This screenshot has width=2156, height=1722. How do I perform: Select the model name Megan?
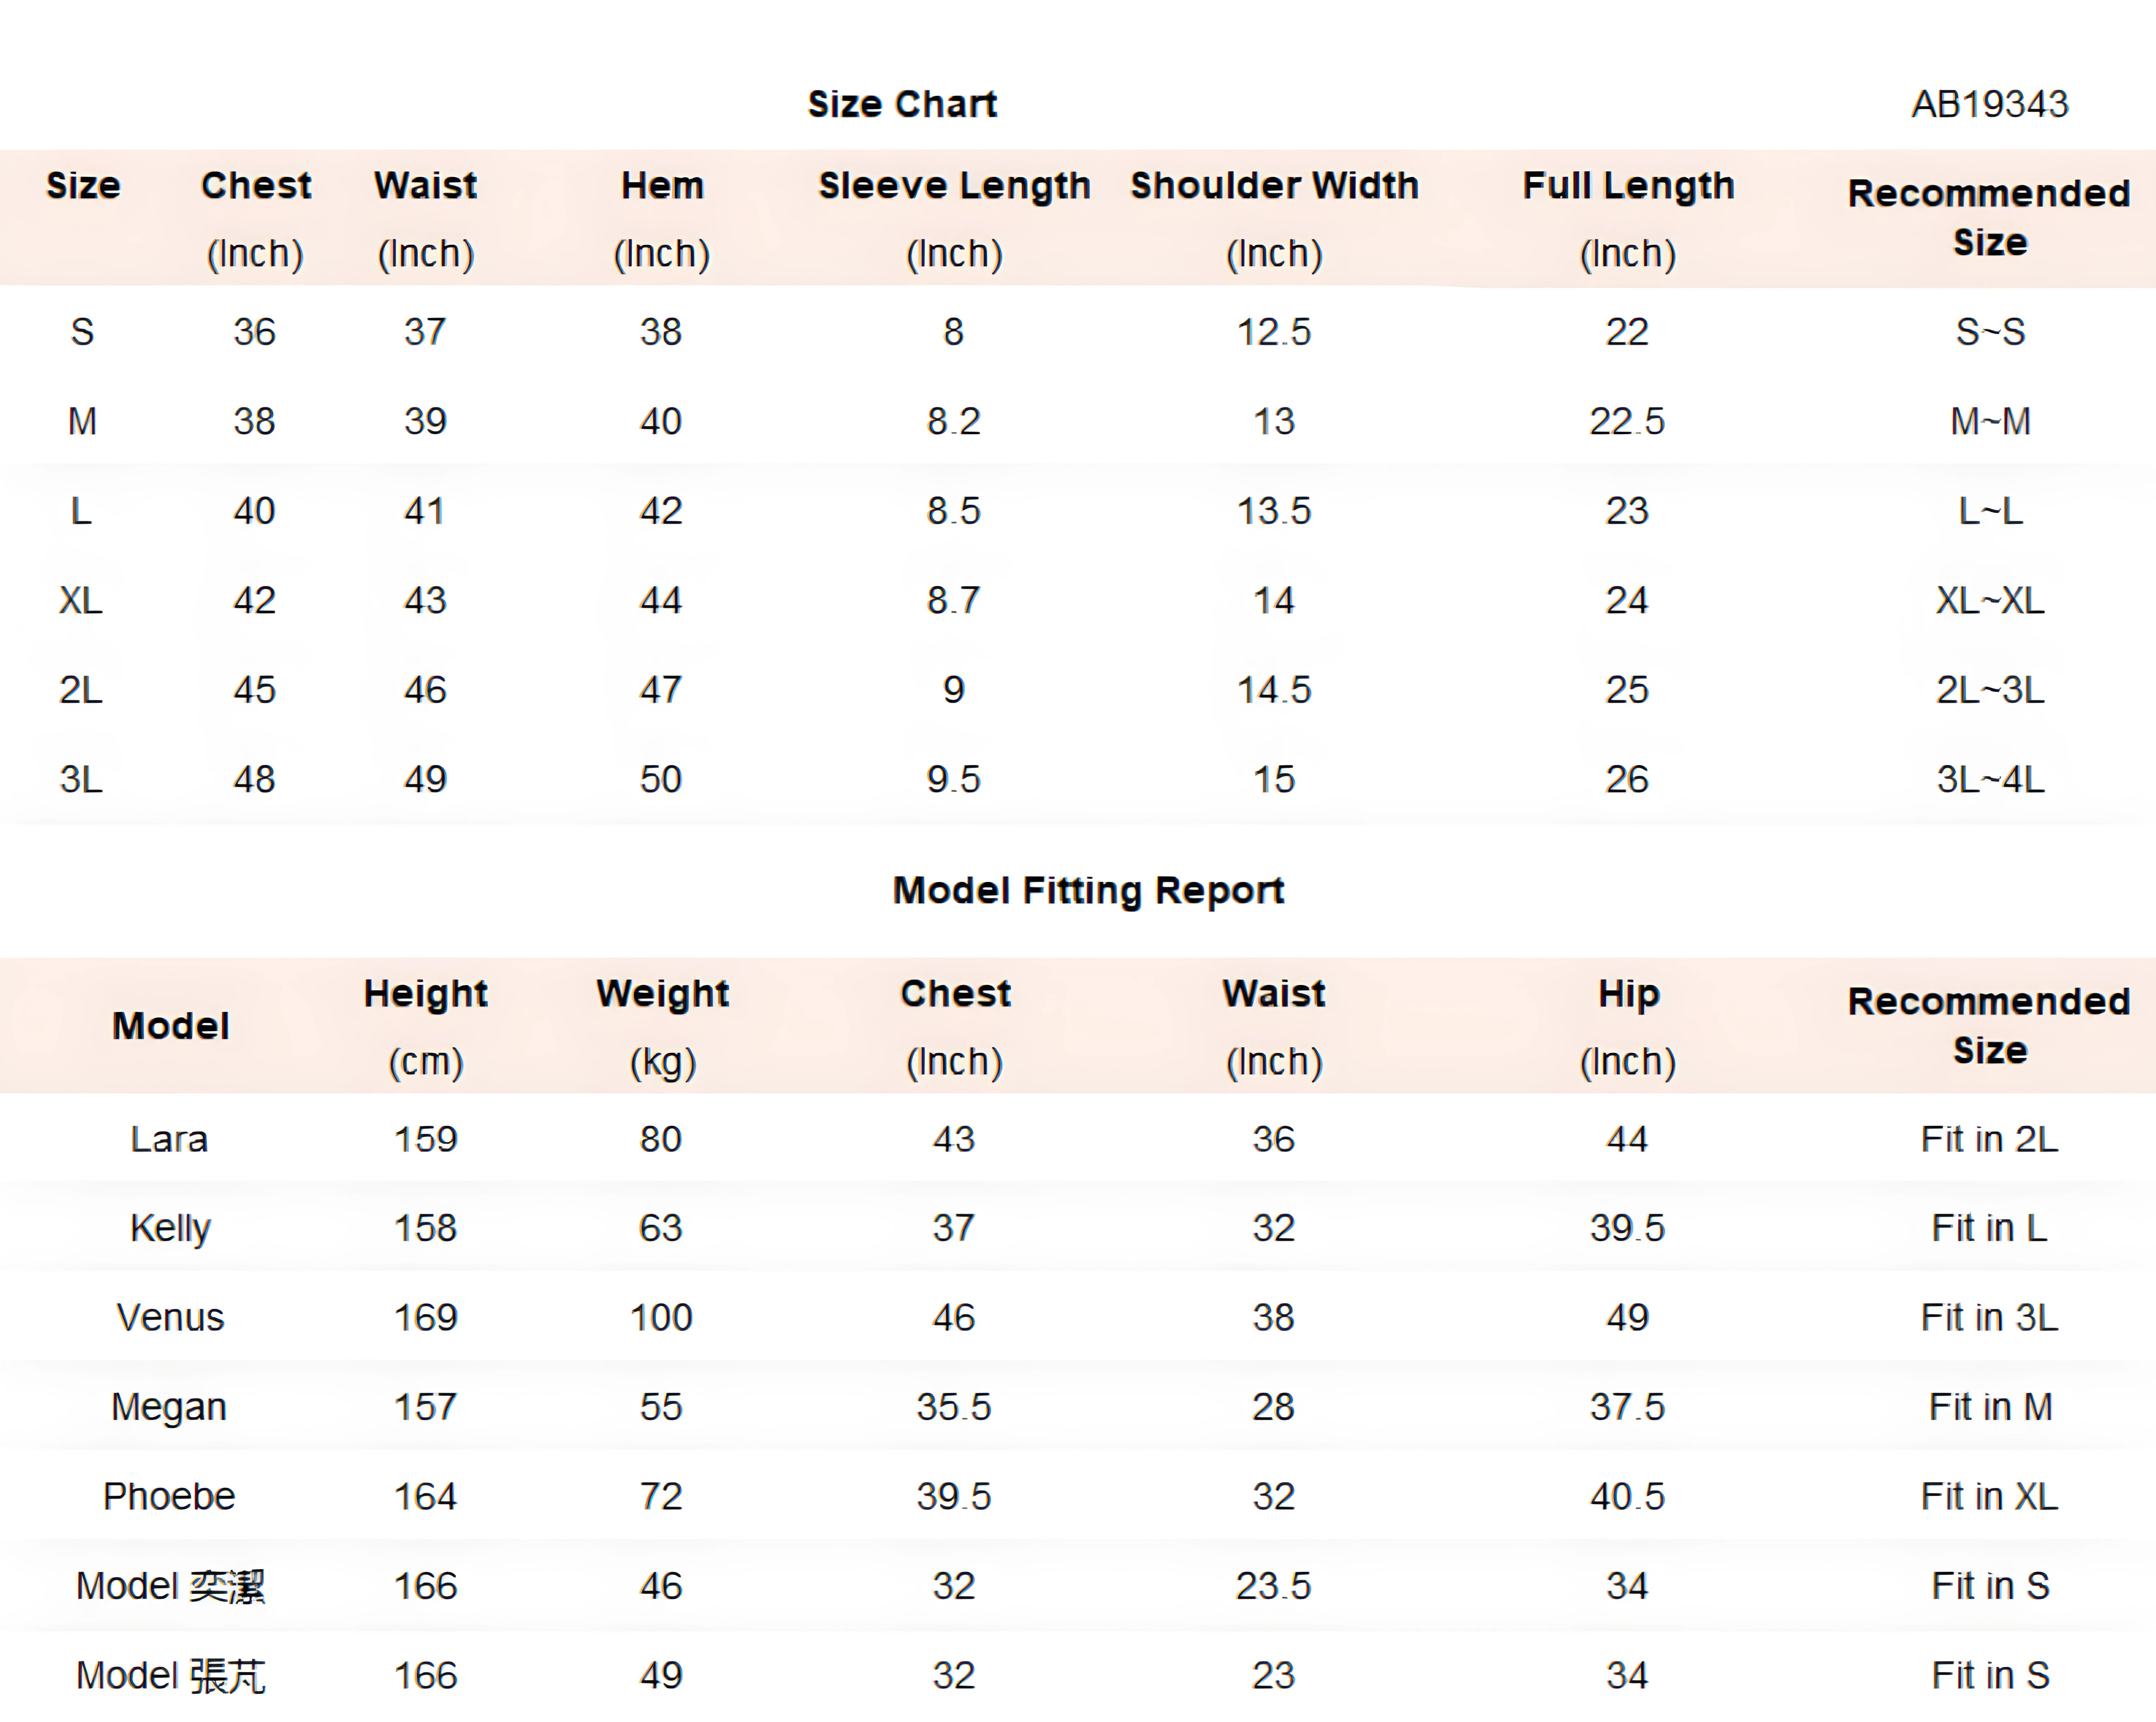pyautogui.click(x=169, y=1407)
